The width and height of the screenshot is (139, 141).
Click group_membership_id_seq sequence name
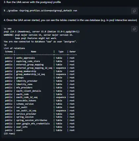point(31,74)
